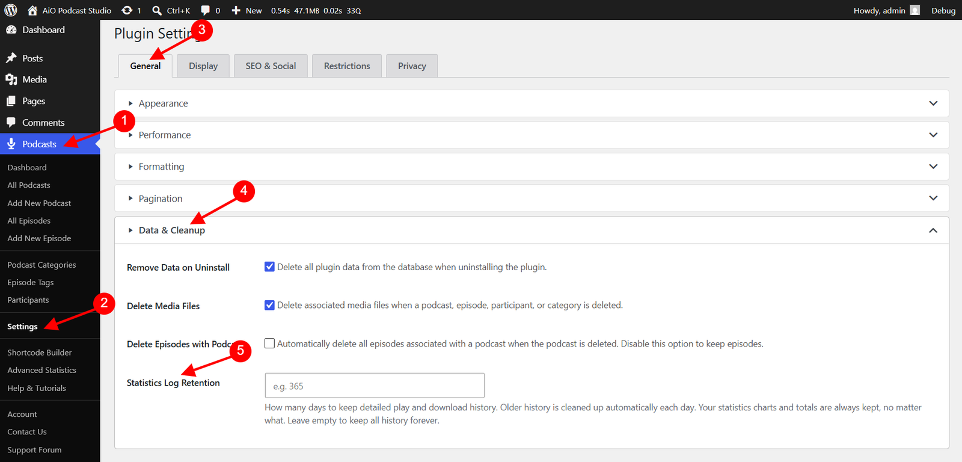The height and width of the screenshot is (462, 962).
Task: Open the Podcasts microphone menu icon
Action: pyautogui.click(x=11, y=144)
